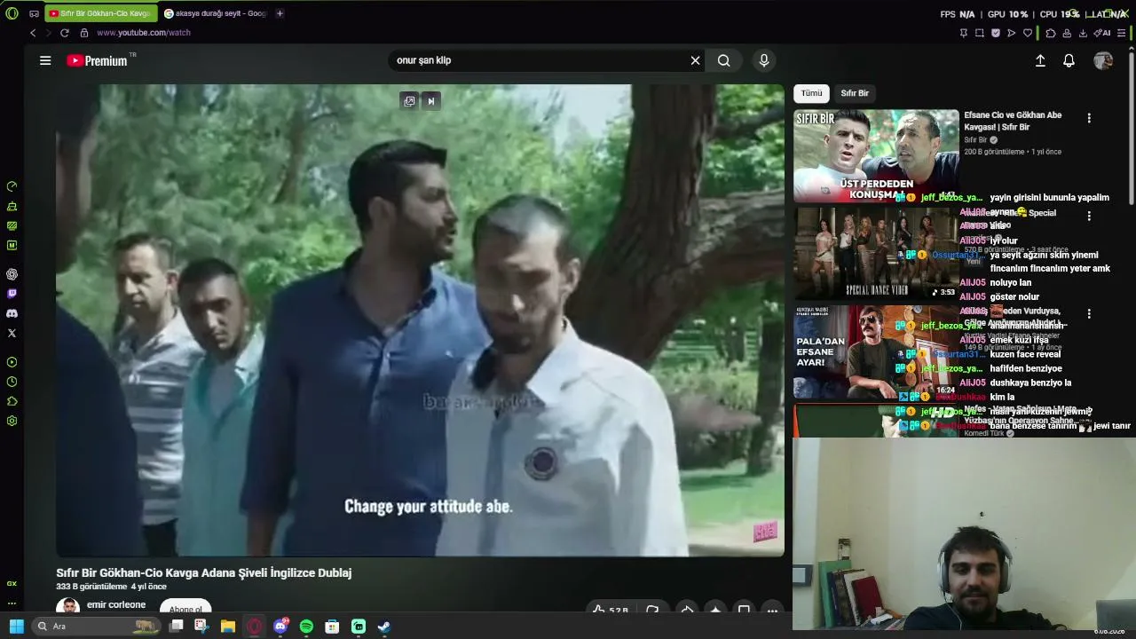Viewport: 1136px width, 639px height.
Task: Open Spotify from the taskbar
Action: (x=306, y=627)
